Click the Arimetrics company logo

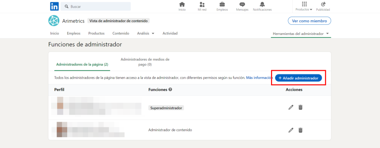[x=54, y=21]
